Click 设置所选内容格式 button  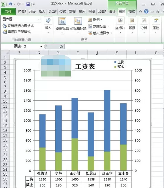(18, 26)
